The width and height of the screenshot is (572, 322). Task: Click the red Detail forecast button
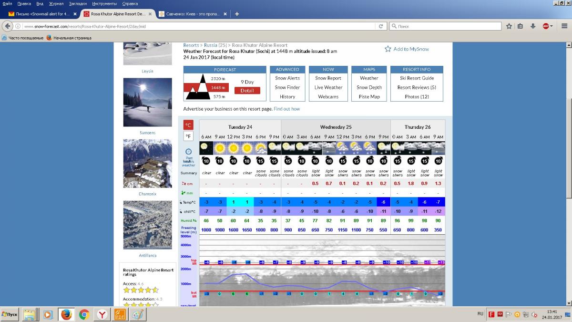(x=247, y=91)
